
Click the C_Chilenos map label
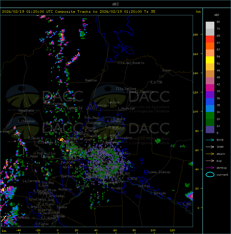point(26,121)
